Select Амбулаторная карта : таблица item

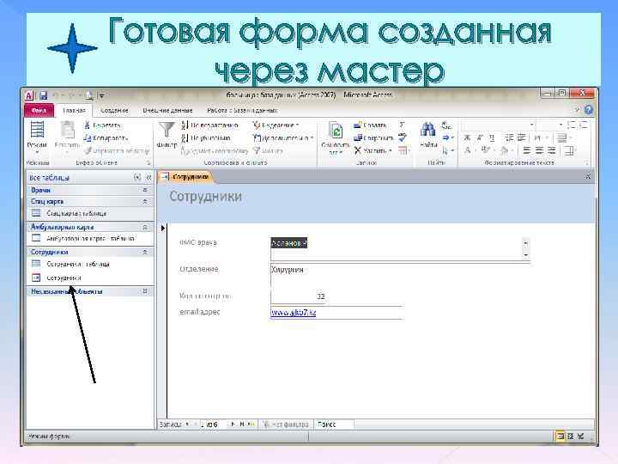(x=91, y=238)
